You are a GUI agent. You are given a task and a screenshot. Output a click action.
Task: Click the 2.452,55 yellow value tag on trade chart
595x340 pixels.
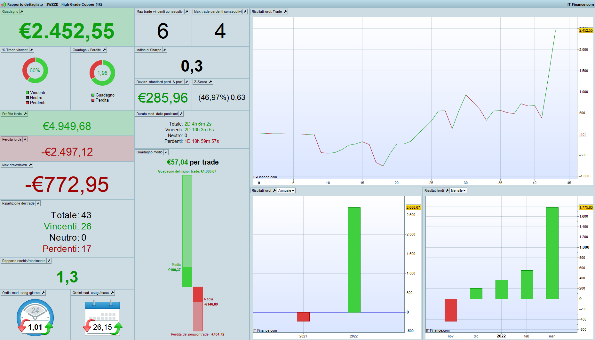tap(586, 30)
